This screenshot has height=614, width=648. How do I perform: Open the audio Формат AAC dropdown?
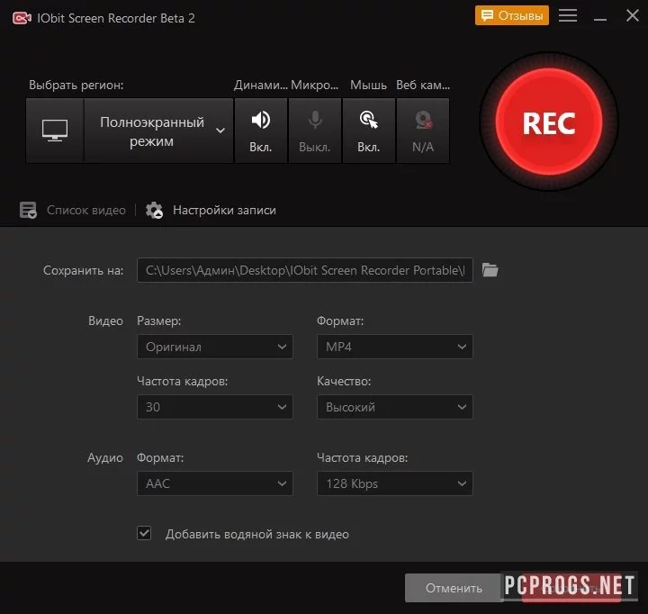[x=215, y=483]
